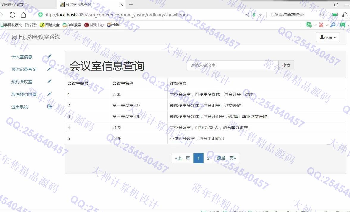The height and width of the screenshot is (212, 350).
Task: Click the battery icon in toolbar
Action: click(335, 15)
